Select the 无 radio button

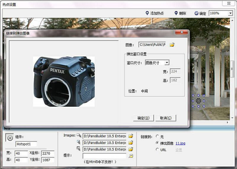coord(157,136)
